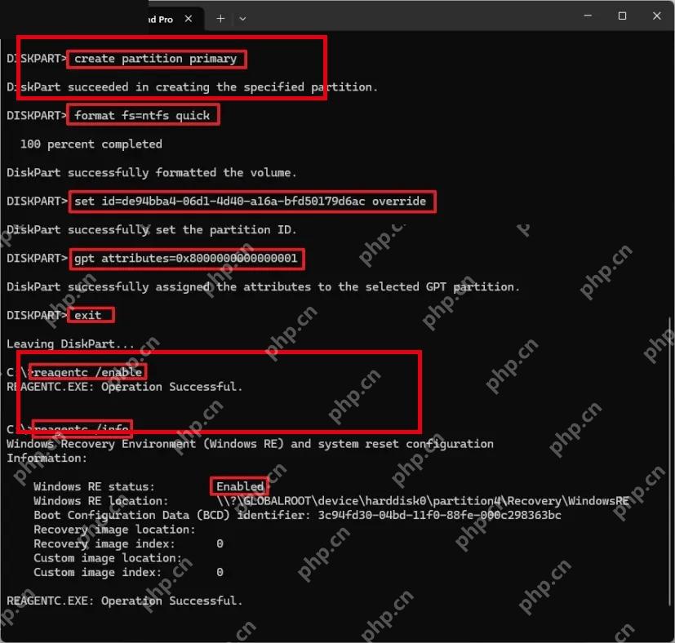
Task: Click "DiskPart successfully formatted the volume." line
Action: (152, 173)
